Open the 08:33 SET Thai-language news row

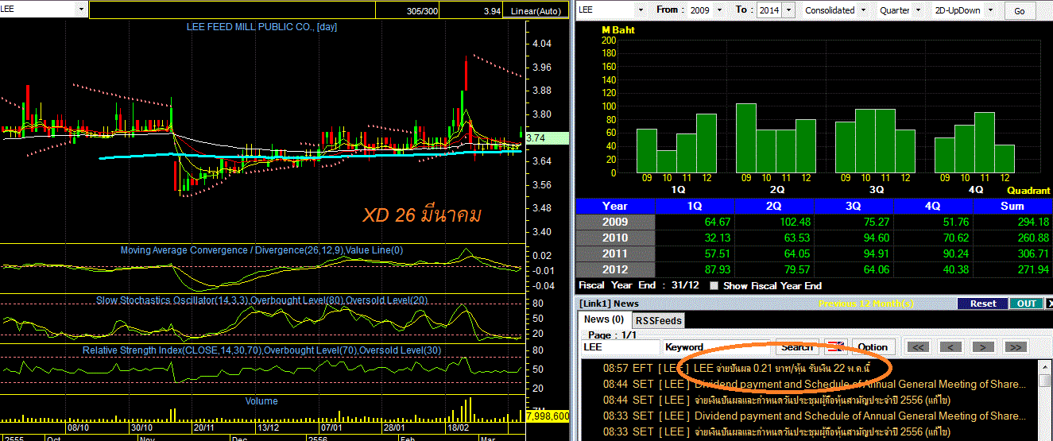807,431
